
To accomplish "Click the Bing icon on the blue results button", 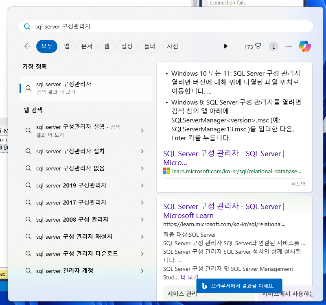I will click(204, 286).
